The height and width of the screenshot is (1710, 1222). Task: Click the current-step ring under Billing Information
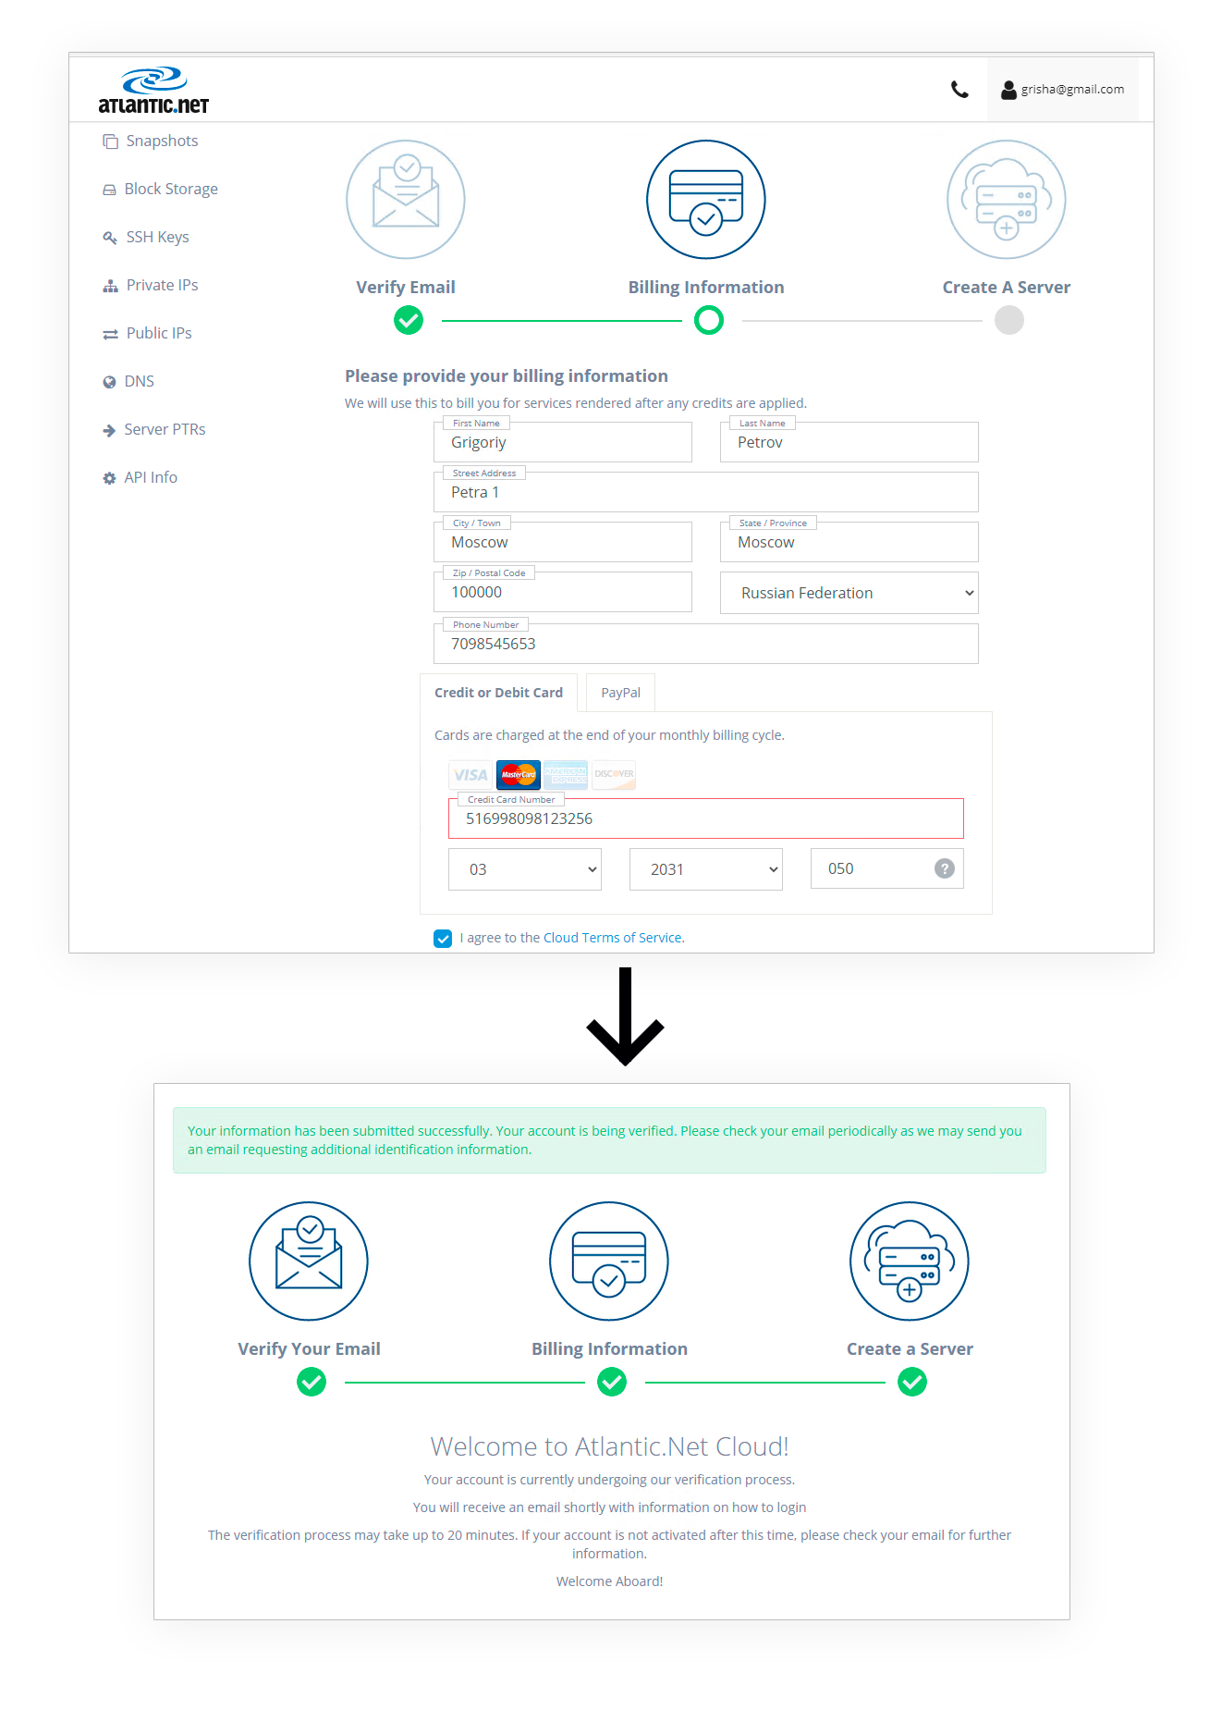pos(709,321)
